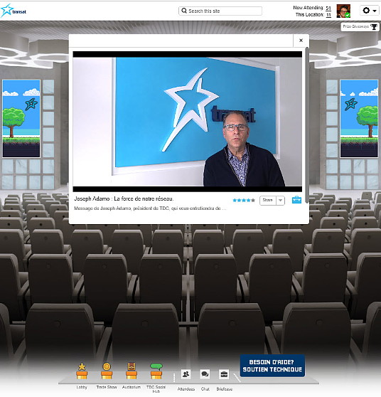Close the video popup window
The image size is (381, 397).
tap(301, 41)
